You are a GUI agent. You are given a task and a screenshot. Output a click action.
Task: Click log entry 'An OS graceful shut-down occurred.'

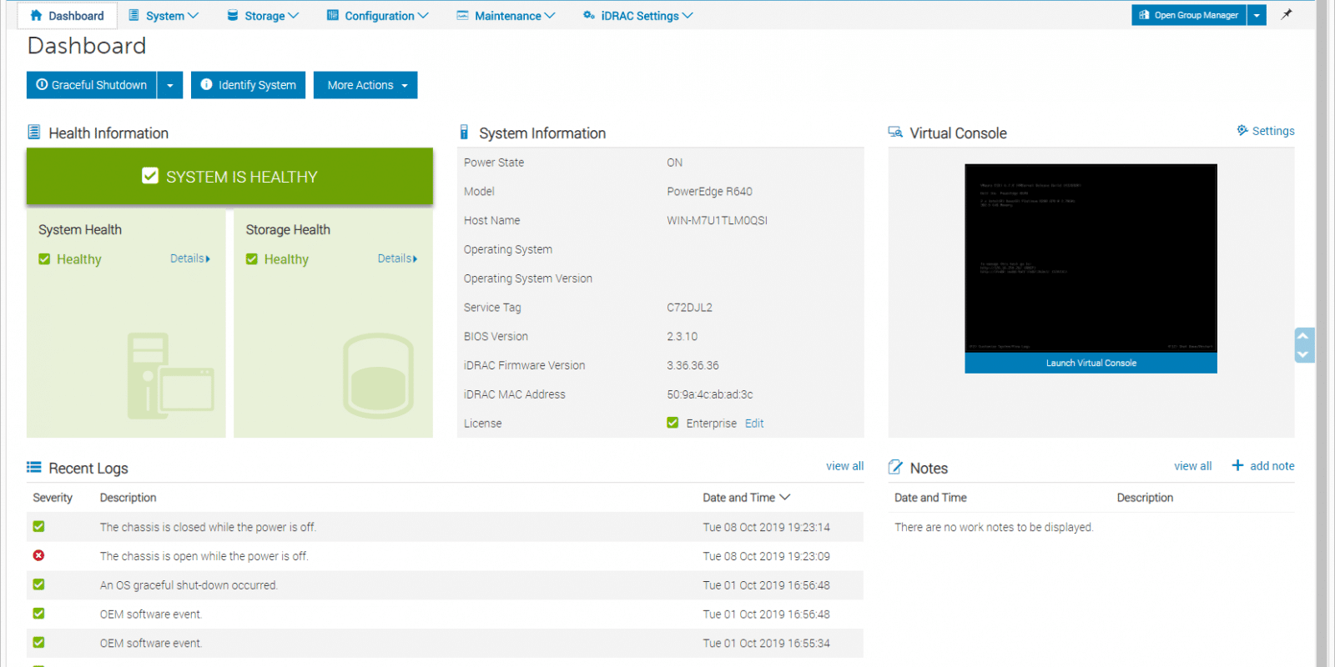click(x=189, y=585)
